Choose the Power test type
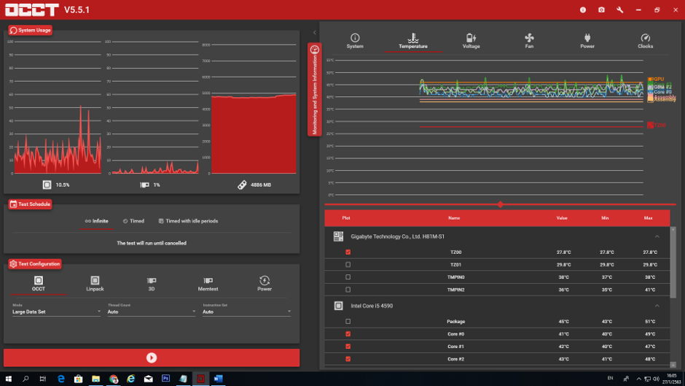This screenshot has height=386, width=685. (x=265, y=284)
